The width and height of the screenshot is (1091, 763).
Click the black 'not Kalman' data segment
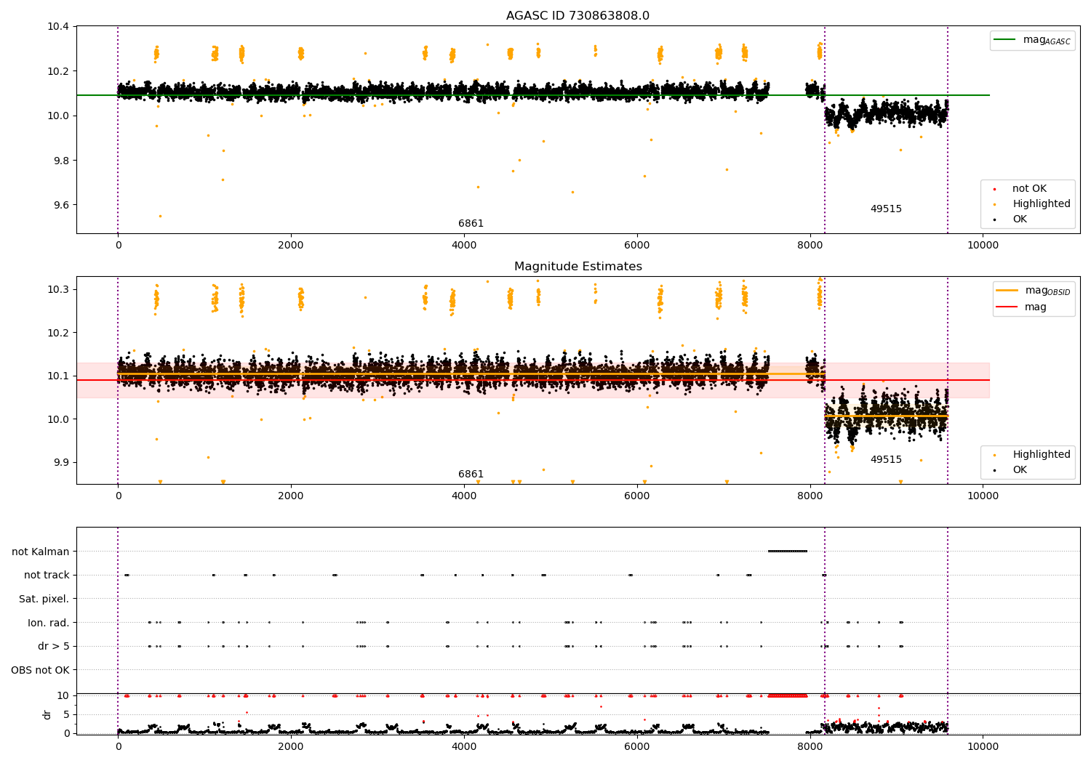point(788,551)
